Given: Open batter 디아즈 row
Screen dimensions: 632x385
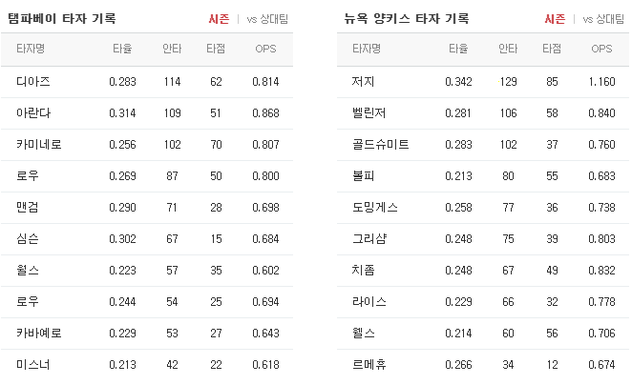Looking at the screenshot, I should 147,82.
